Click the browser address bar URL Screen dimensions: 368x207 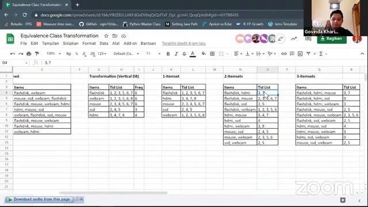point(139,15)
